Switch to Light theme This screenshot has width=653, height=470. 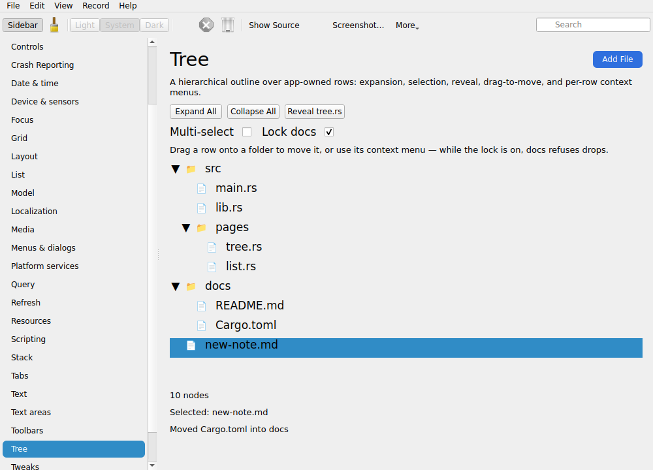[85, 25]
